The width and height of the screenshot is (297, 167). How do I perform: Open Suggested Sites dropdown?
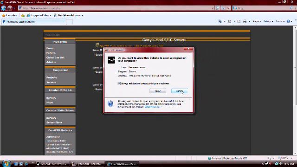[x=39, y=15]
